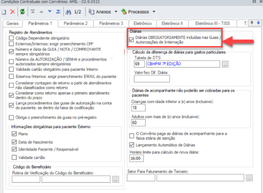This screenshot has height=193, width=263.
Task: Click the CBHPM 7ª EDIÇÃO field
Action: [x=183, y=64]
